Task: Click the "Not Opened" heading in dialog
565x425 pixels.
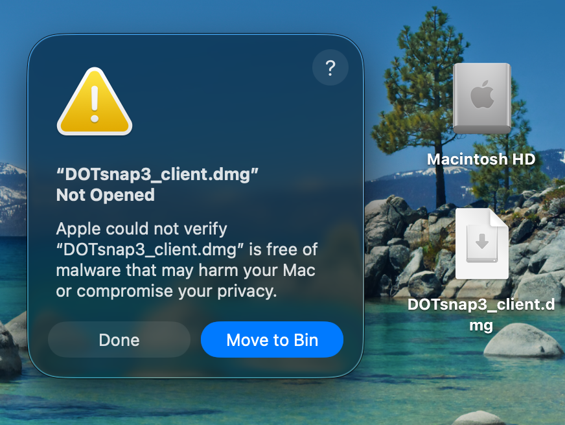Action: 105,195
